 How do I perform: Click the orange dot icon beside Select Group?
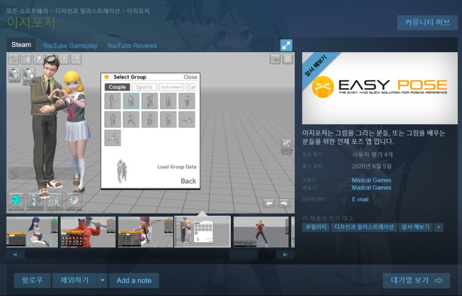coord(107,77)
